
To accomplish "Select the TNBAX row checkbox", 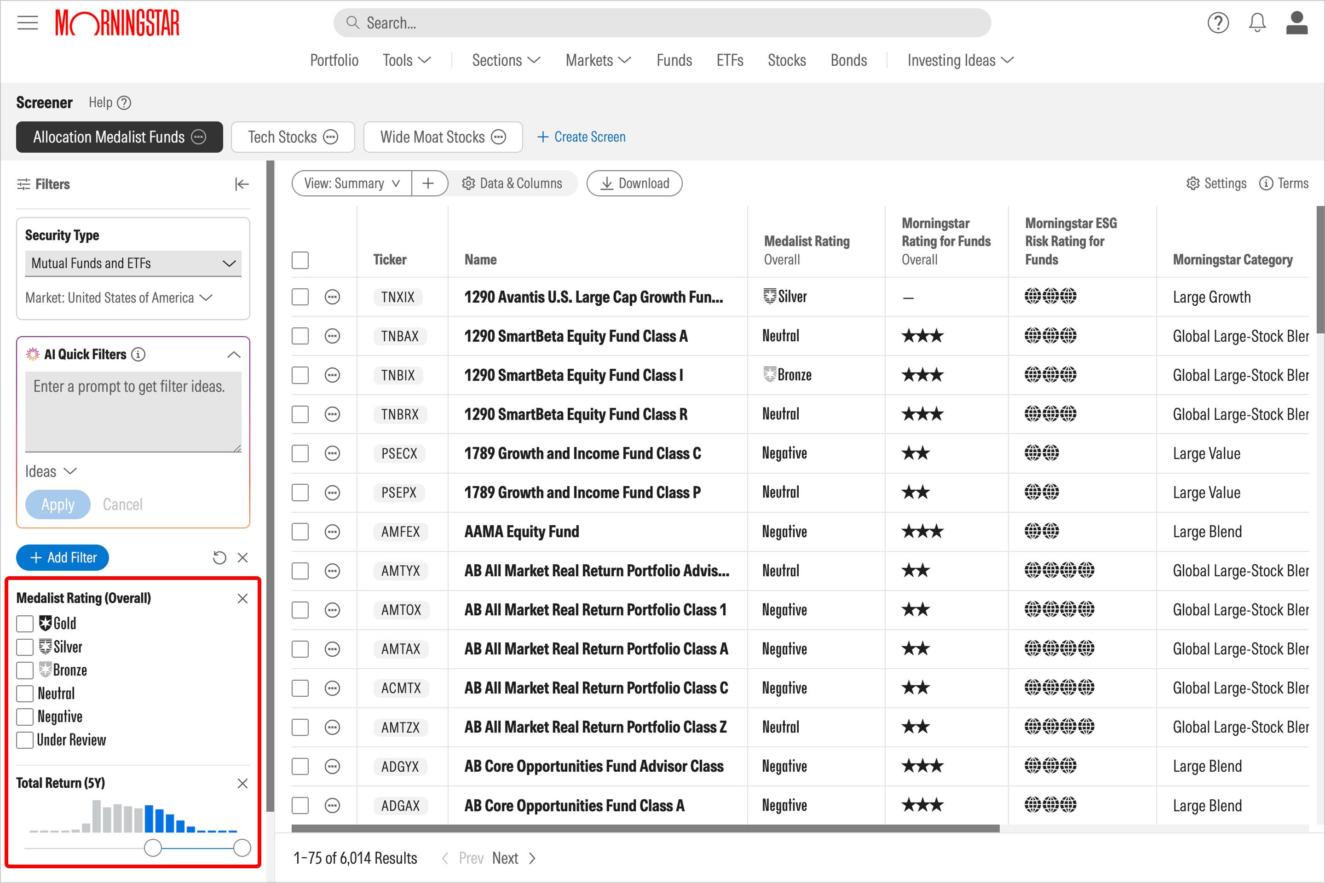I will pos(300,336).
